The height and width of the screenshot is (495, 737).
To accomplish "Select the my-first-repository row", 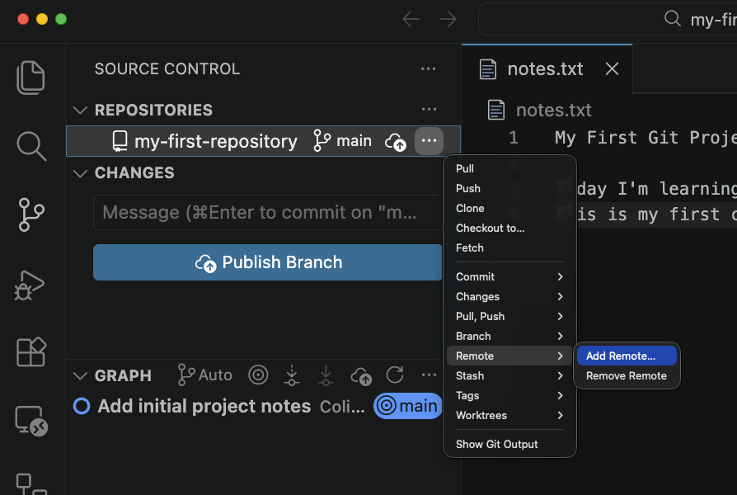I will coord(263,141).
